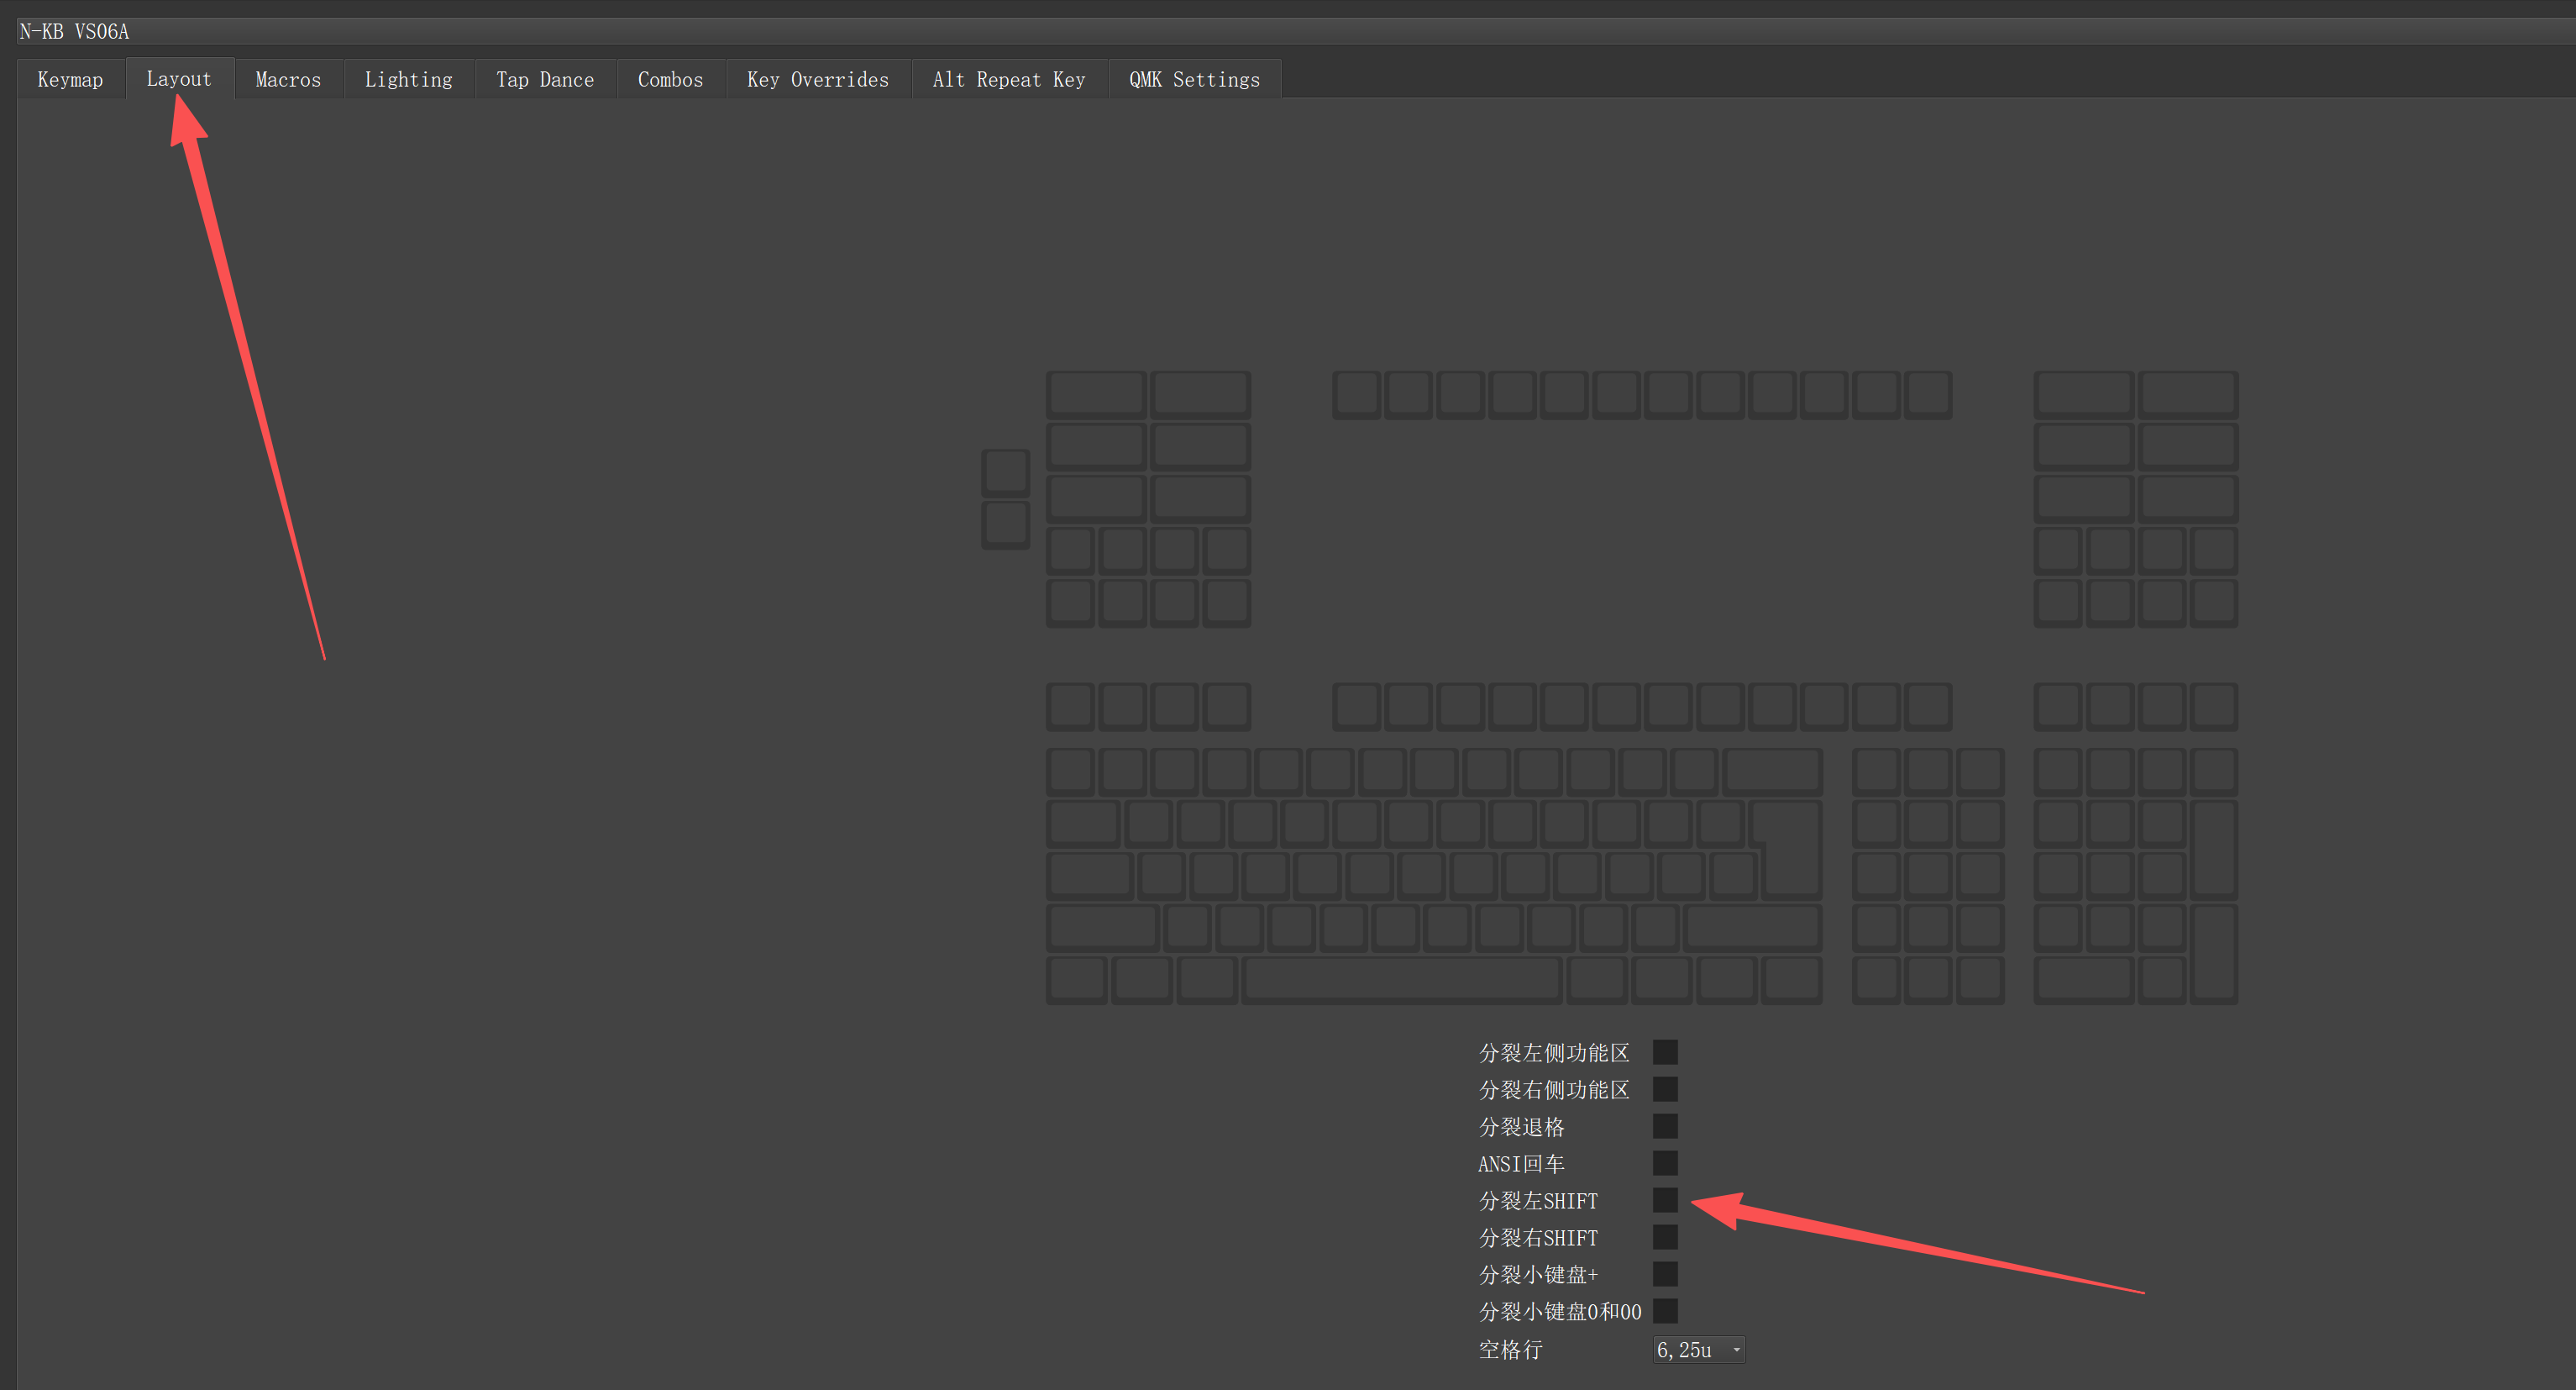Open the Macros tab
Viewport: 2576px width, 1390px height.
click(x=288, y=79)
